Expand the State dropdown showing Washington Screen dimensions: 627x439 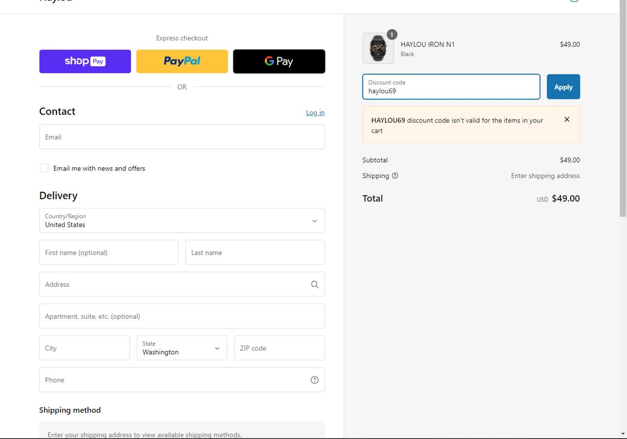coord(182,348)
